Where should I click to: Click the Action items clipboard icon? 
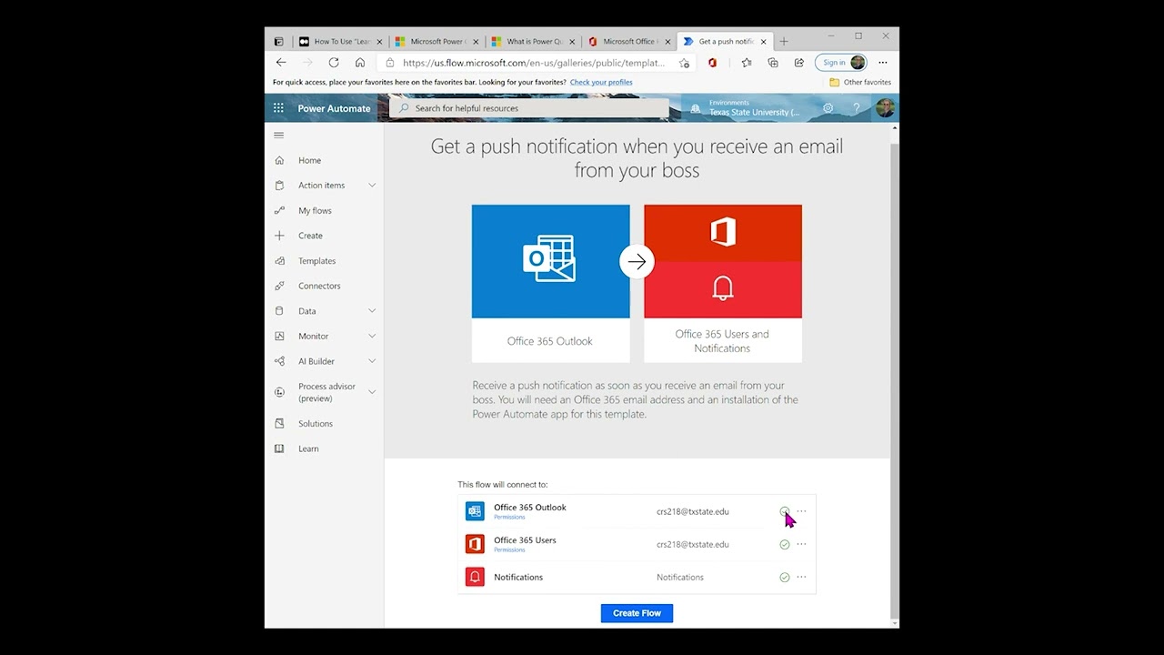coord(279,186)
